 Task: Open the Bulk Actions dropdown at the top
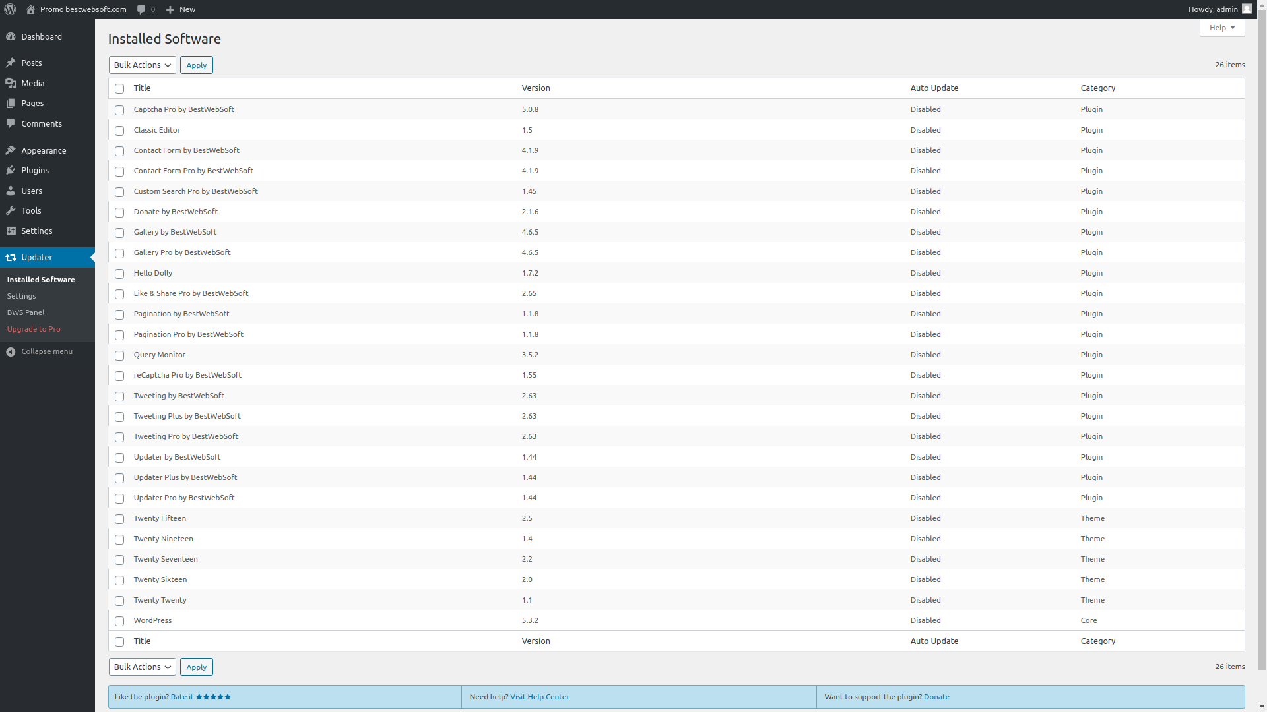[141, 65]
